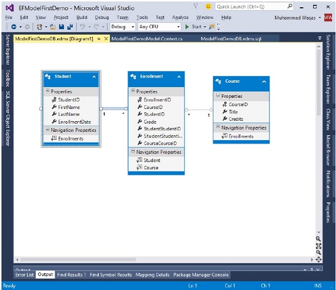This screenshot has height=290, width=336.
Task: Open the Start button dropdown arrow
Action: (205, 27)
